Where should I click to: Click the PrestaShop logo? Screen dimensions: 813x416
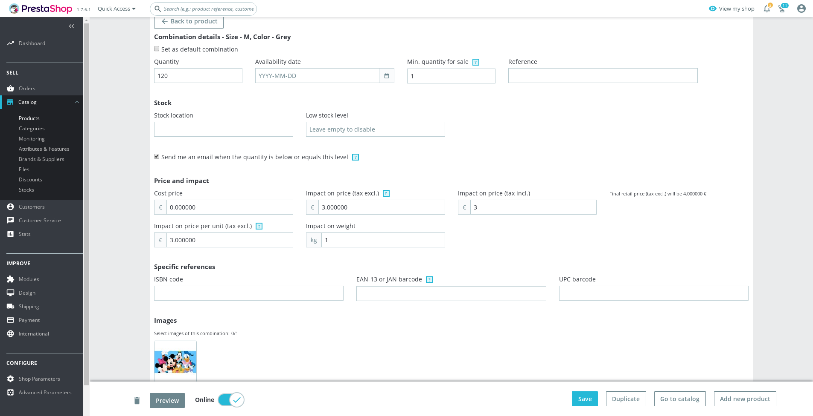click(41, 9)
